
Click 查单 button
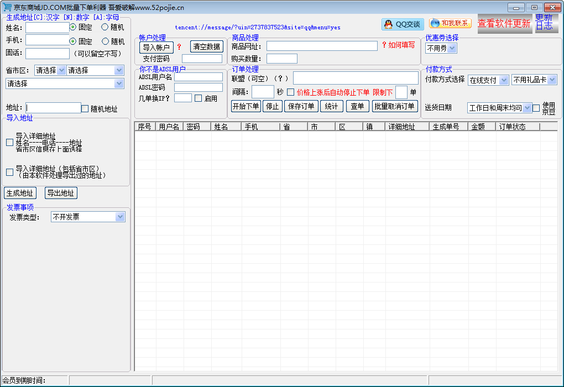[x=357, y=106]
